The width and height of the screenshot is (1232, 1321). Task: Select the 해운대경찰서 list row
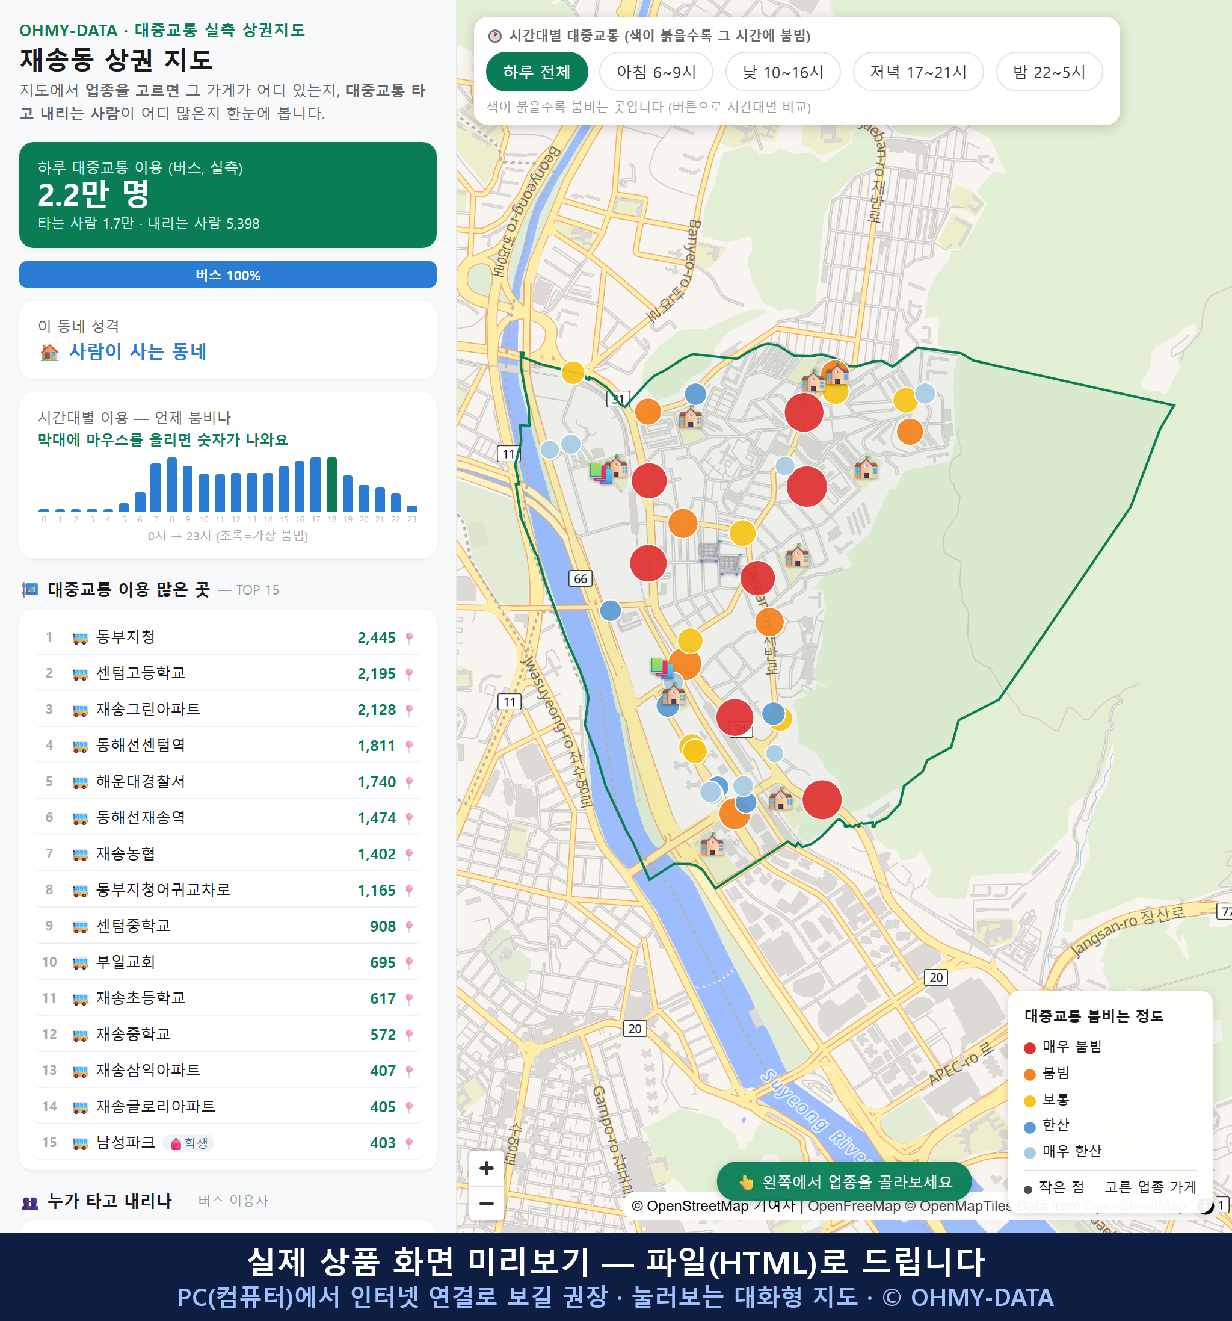pyautogui.click(x=228, y=781)
